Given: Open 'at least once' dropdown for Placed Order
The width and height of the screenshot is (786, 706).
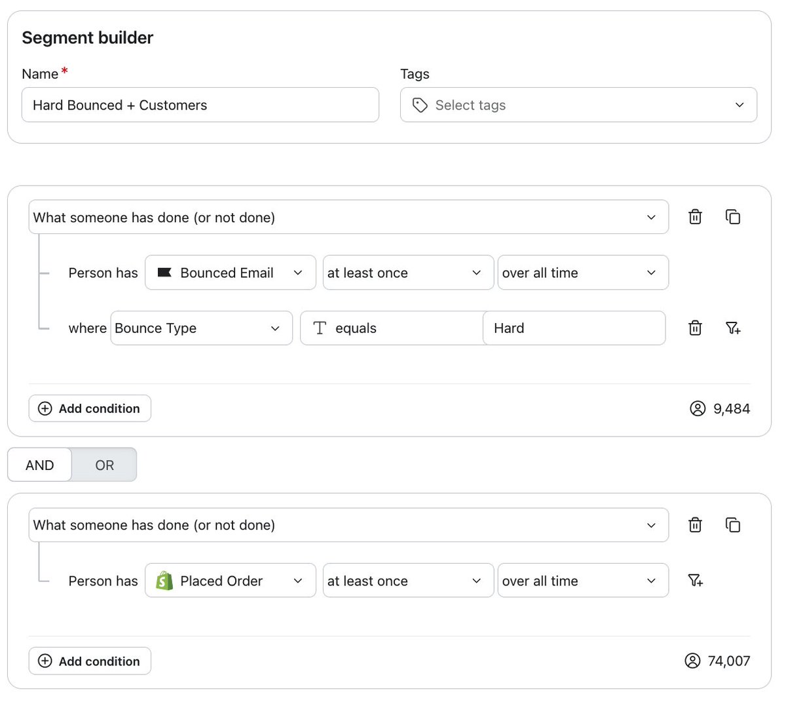Looking at the screenshot, I should (x=408, y=580).
